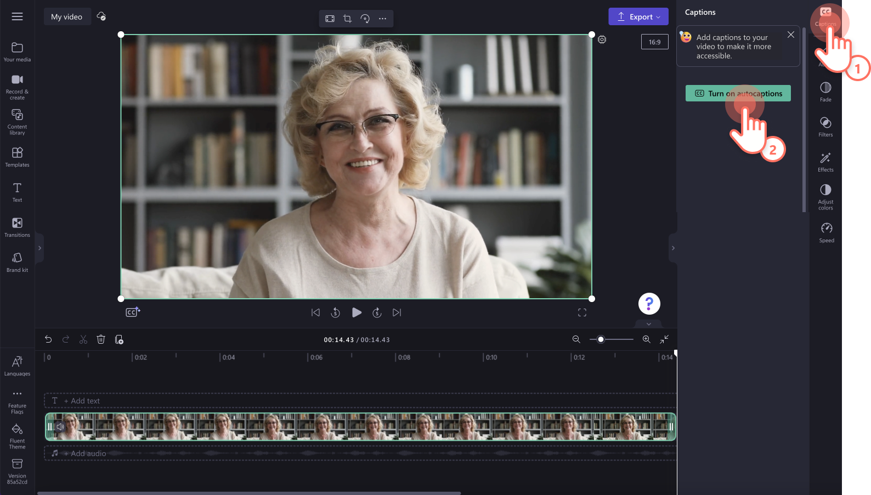Collapse the left sidebar panel arrow
This screenshot has height=495, width=871.
point(39,248)
